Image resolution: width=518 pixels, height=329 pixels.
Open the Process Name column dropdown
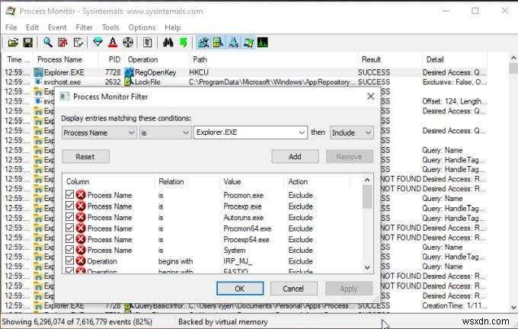[99, 133]
